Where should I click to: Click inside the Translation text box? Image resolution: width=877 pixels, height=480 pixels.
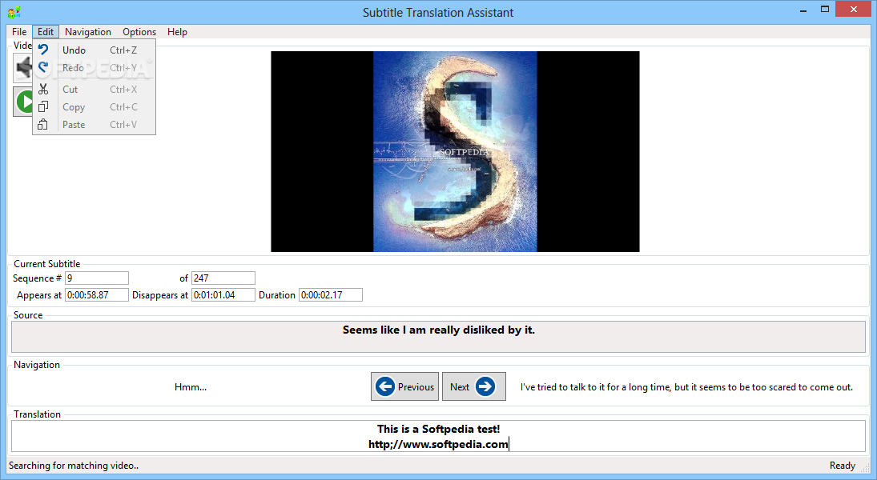439,437
